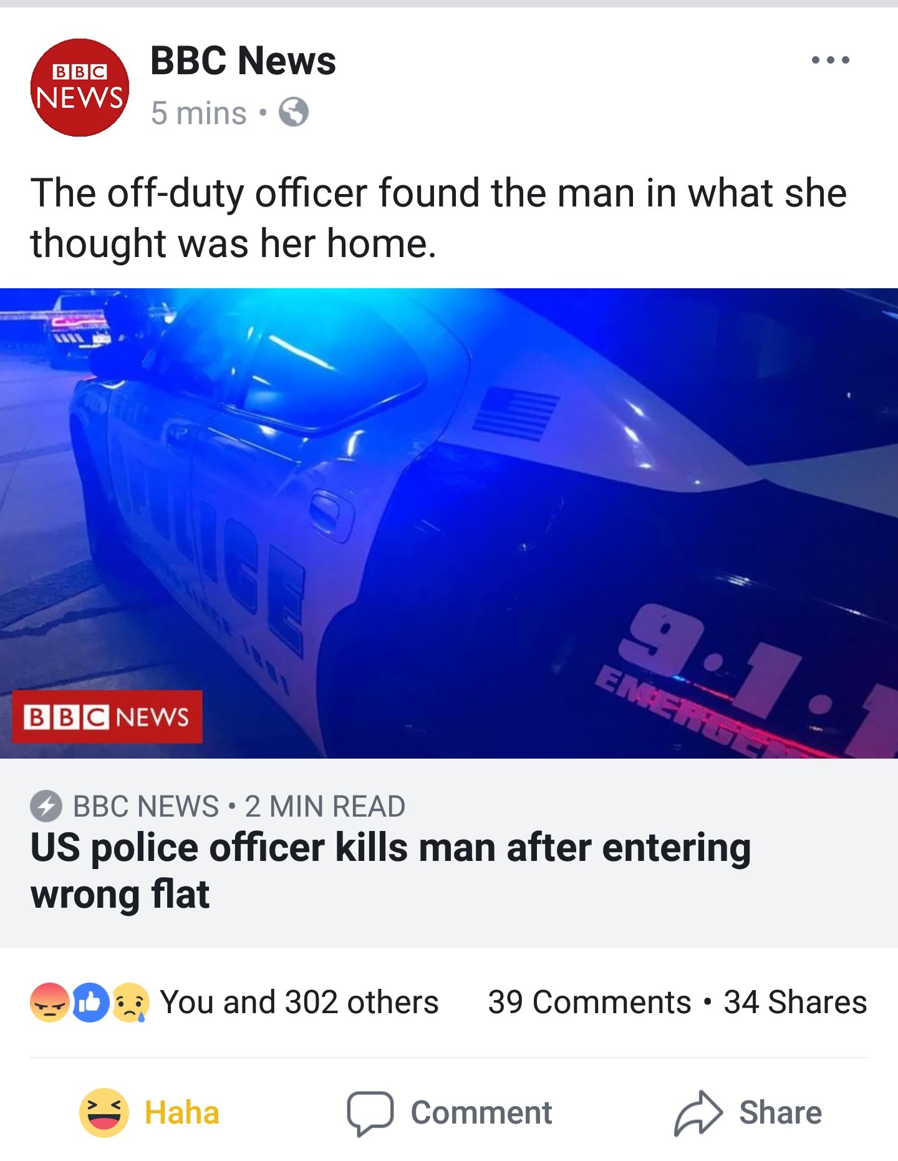
Task: Toggle the Haha reaction emoji button
Action: 104,1113
